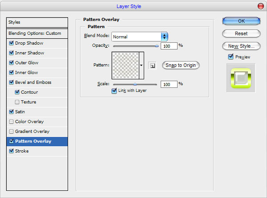Click the Reset button
The image size is (267, 198).
241,33
